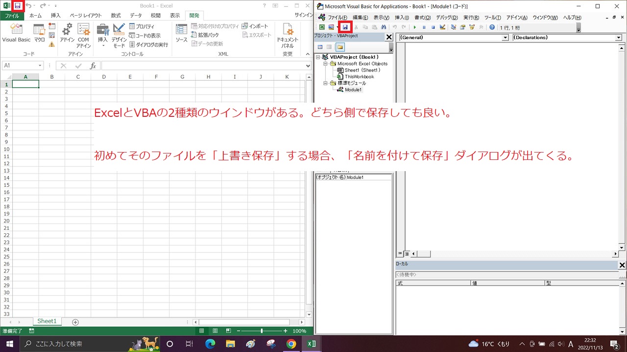Viewport: 627px width, 352px height.
Task: Open XML ソース pane button
Action: (182, 33)
